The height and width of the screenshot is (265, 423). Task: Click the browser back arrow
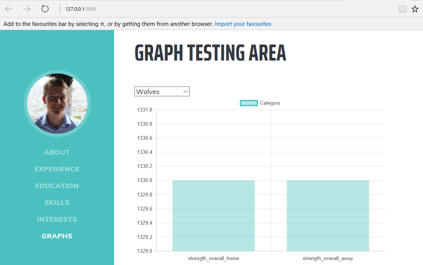click(9, 9)
